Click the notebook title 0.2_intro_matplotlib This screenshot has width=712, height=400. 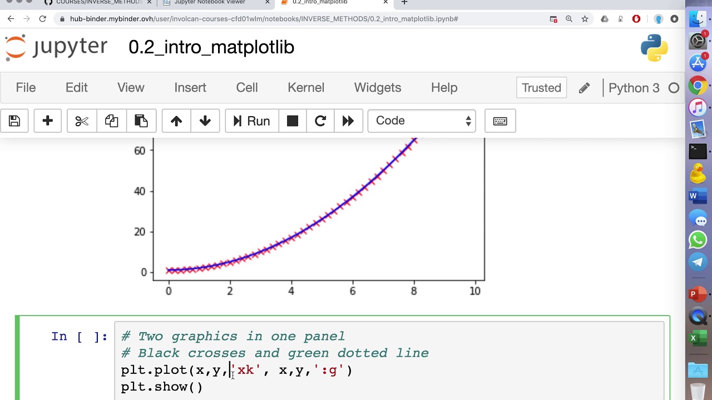coord(211,47)
